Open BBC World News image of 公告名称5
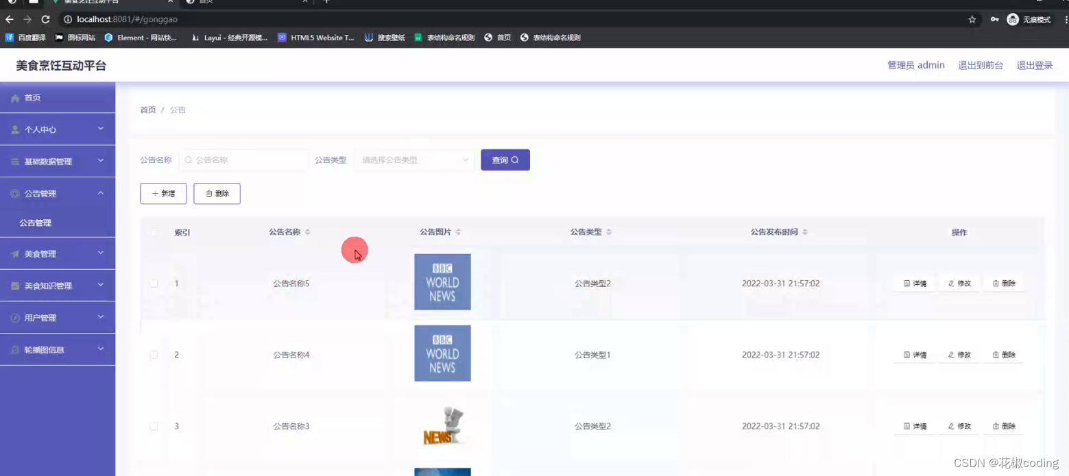This screenshot has height=476, width=1069. click(x=442, y=282)
